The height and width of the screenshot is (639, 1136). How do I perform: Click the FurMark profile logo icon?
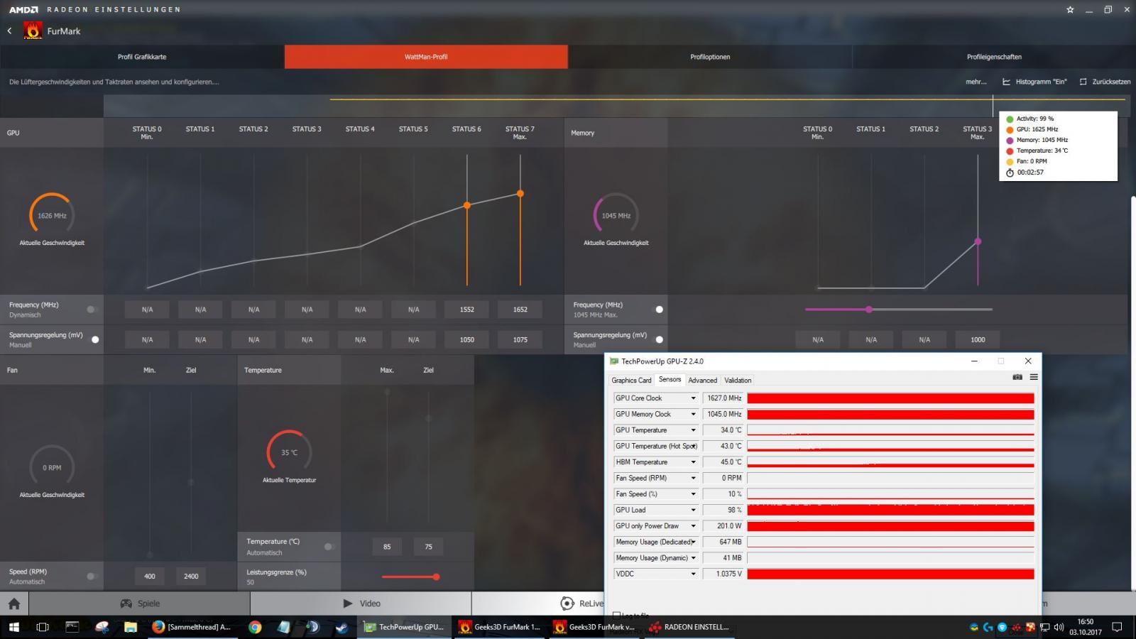pos(33,31)
